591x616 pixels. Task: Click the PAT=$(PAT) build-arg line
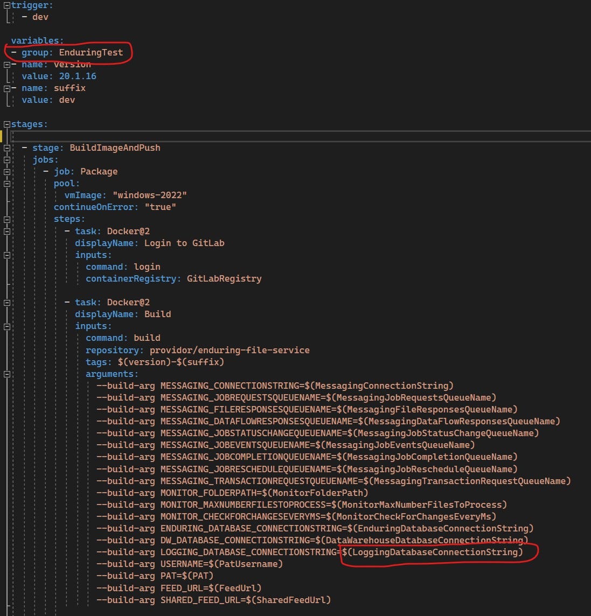155,576
